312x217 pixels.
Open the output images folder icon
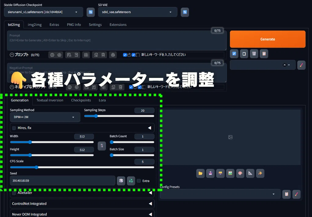click(200, 173)
